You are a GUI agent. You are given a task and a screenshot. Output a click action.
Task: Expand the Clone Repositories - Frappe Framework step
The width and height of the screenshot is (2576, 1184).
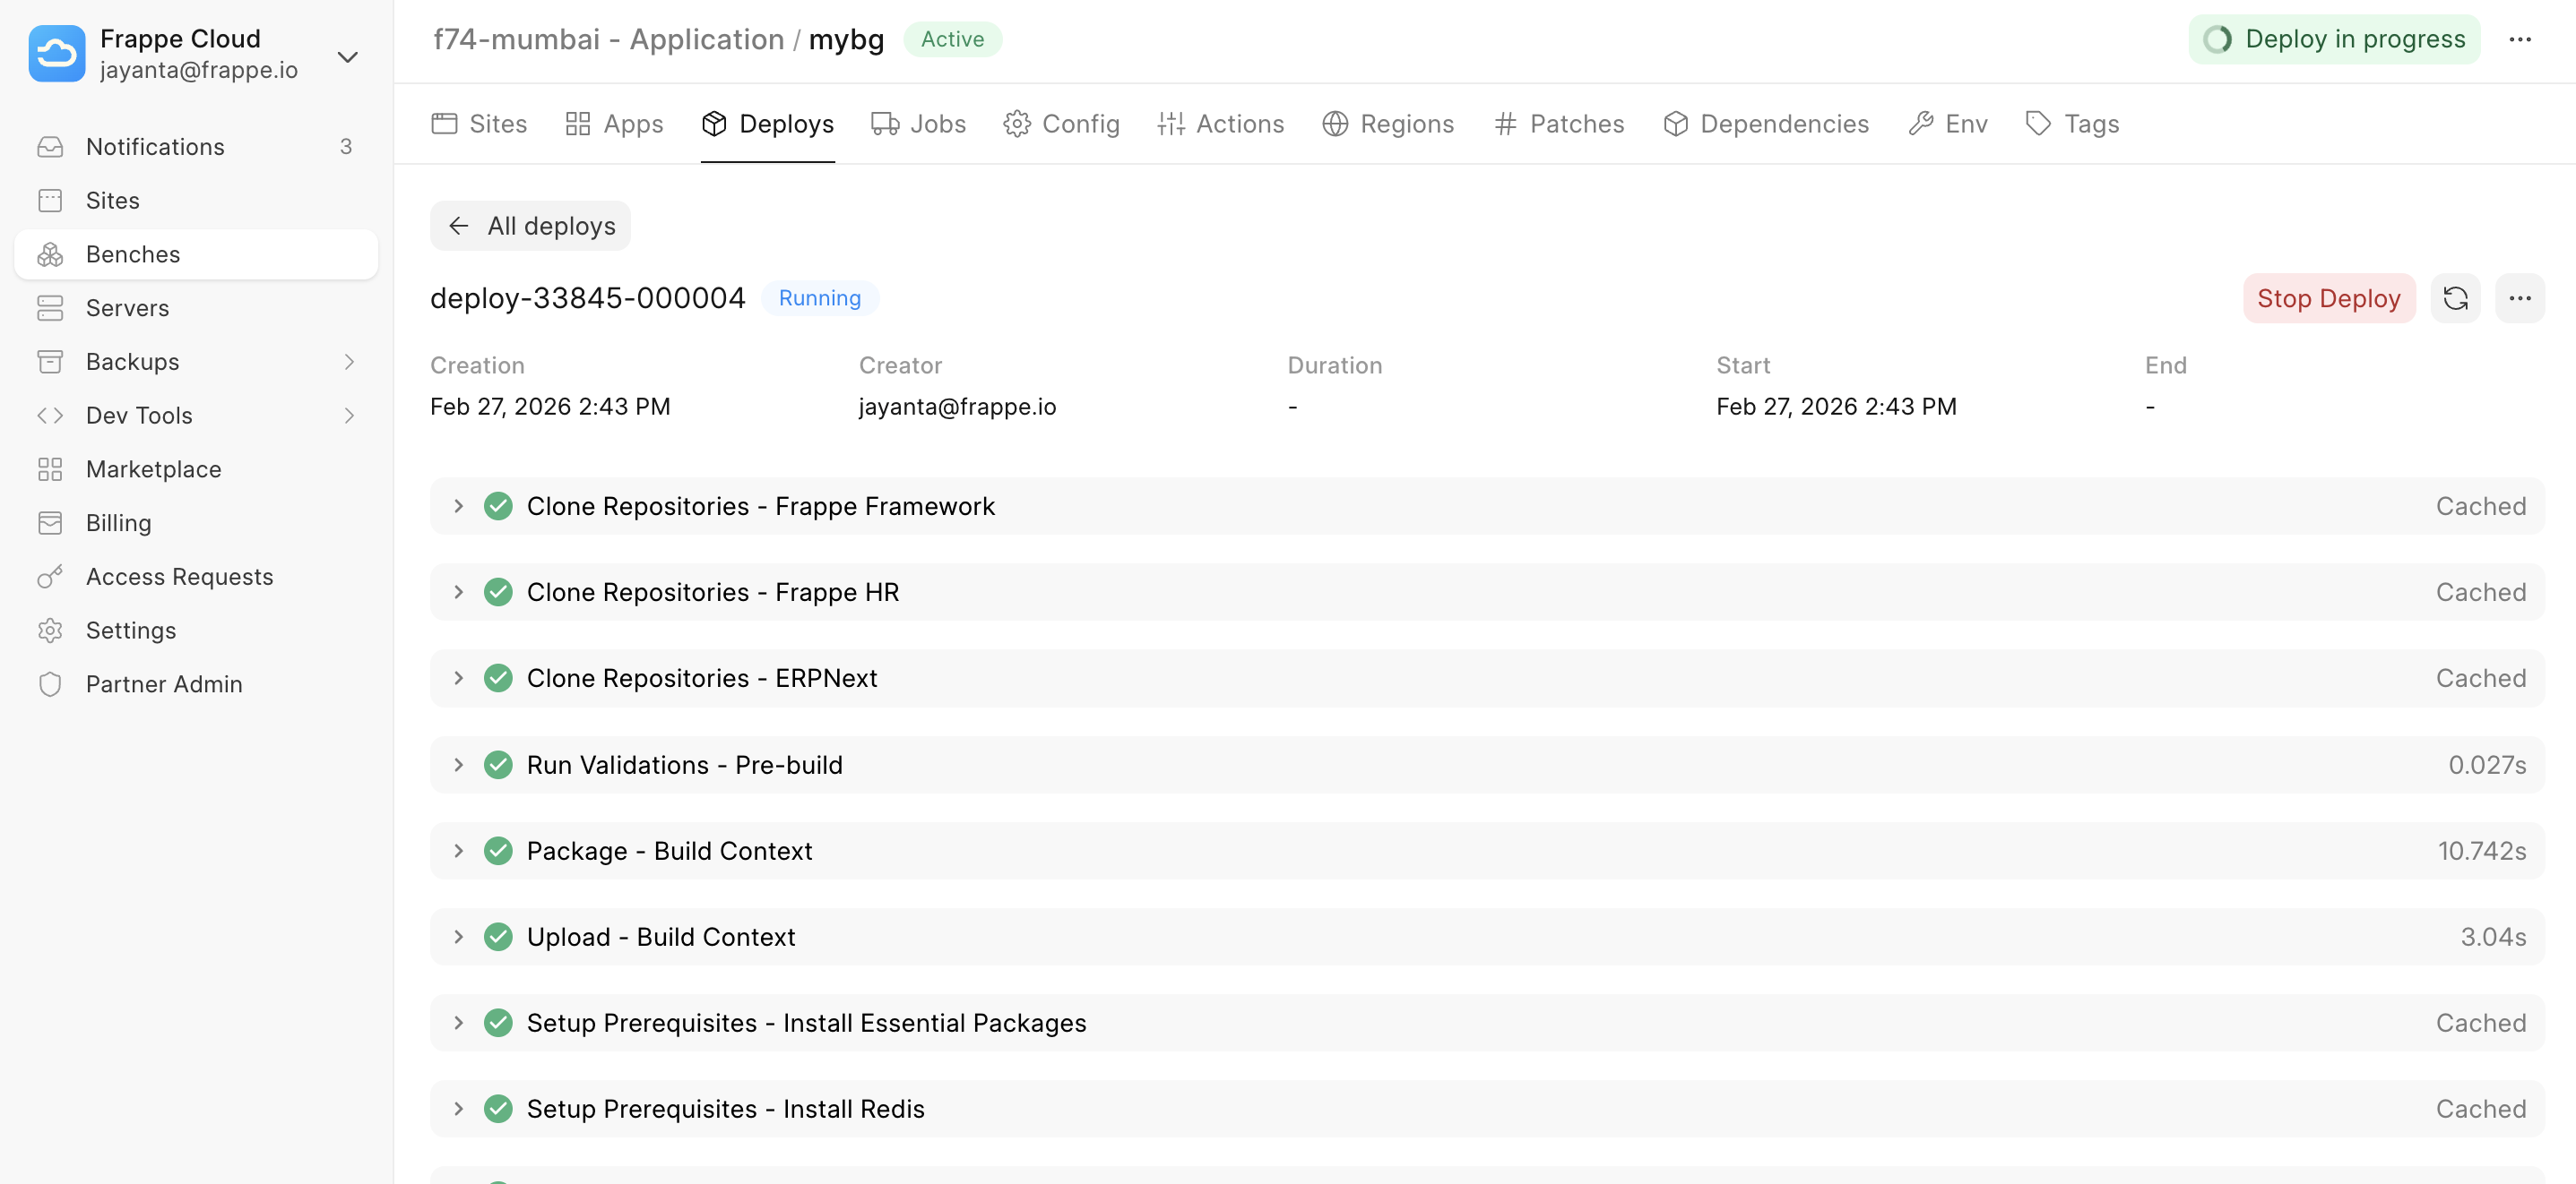pos(458,507)
